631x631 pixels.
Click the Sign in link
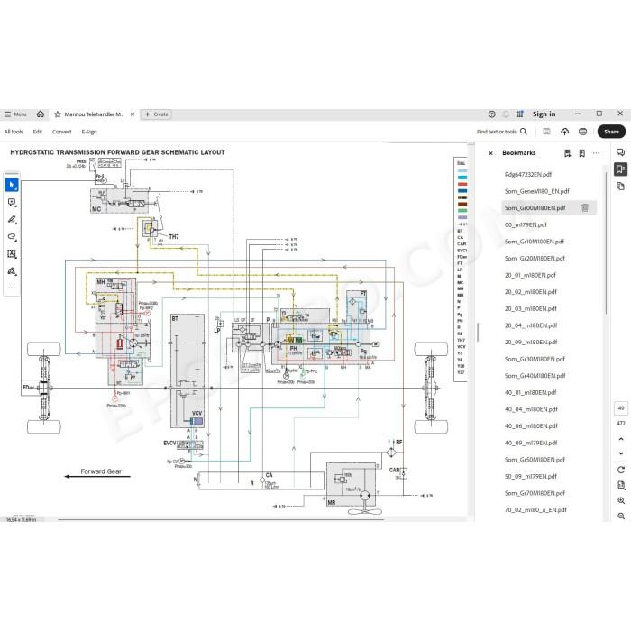tap(544, 114)
